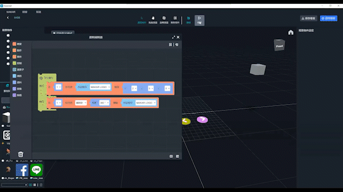Open gear settings on the green control block
This screenshot has width=343, height=192.
[41, 78]
